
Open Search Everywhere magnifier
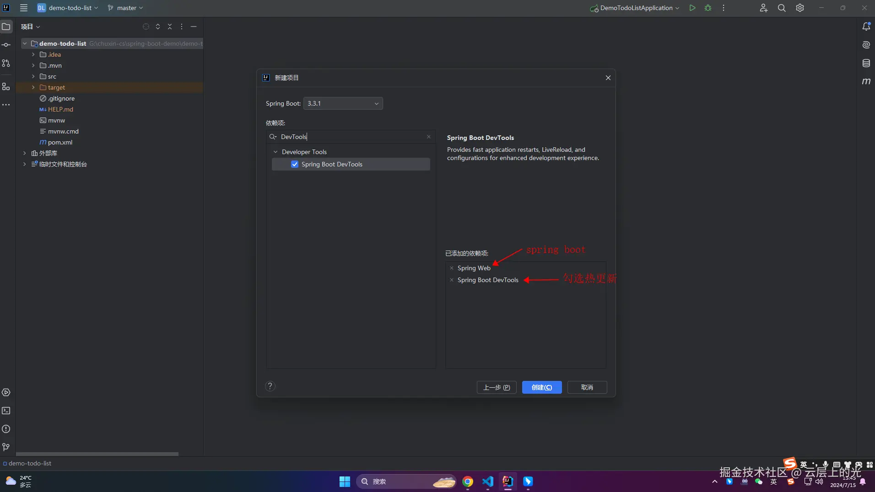(782, 8)
